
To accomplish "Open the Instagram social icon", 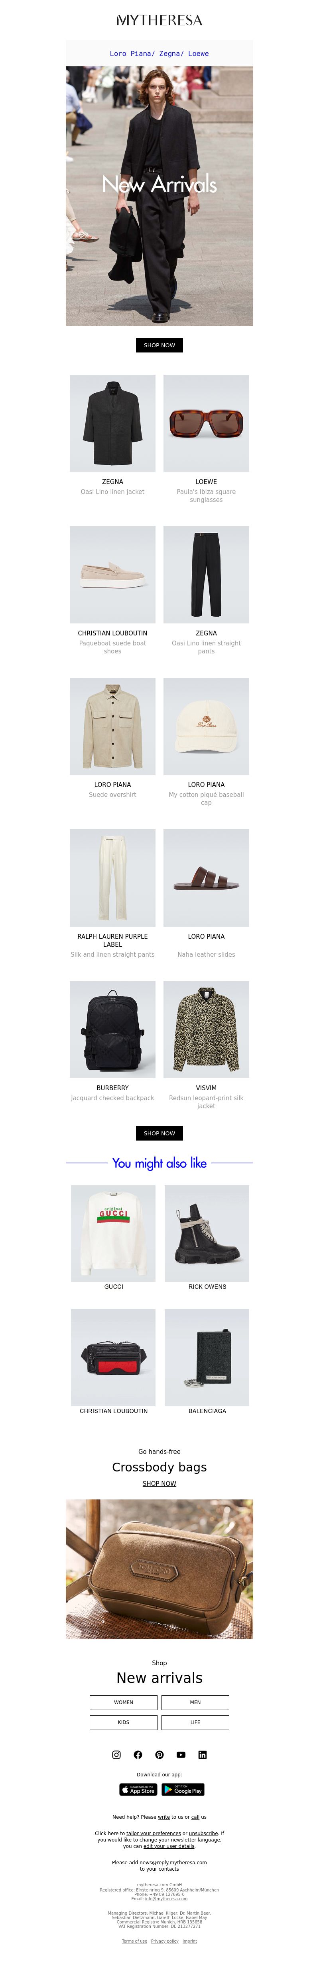I will coord(116,1754).
